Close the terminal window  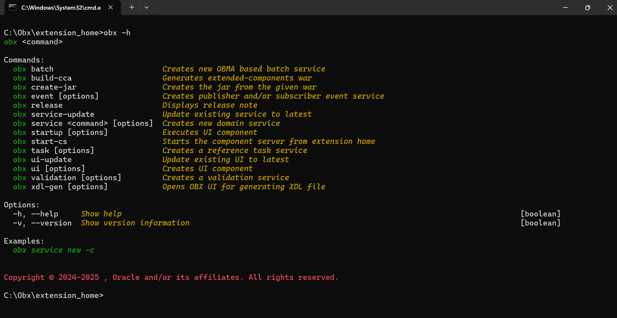tap(610, 7)
